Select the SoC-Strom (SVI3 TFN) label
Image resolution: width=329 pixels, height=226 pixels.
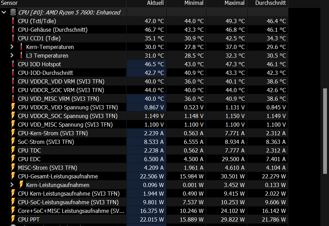coord(46,142)
